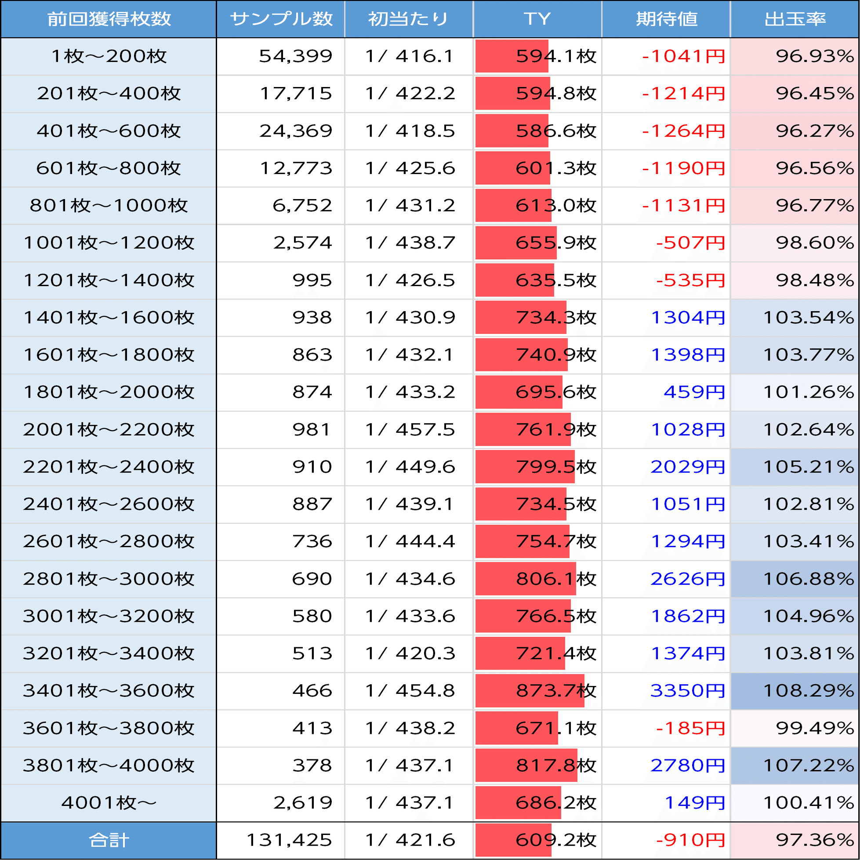Click the 合計 total row label
Screen dimensions: 860x860
[x=109, y=840]
